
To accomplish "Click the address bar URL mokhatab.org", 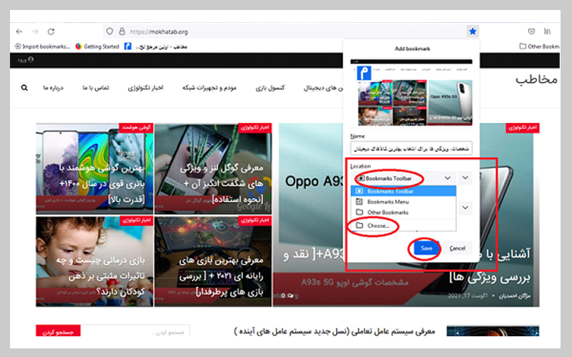I will [x=159, y=31].
